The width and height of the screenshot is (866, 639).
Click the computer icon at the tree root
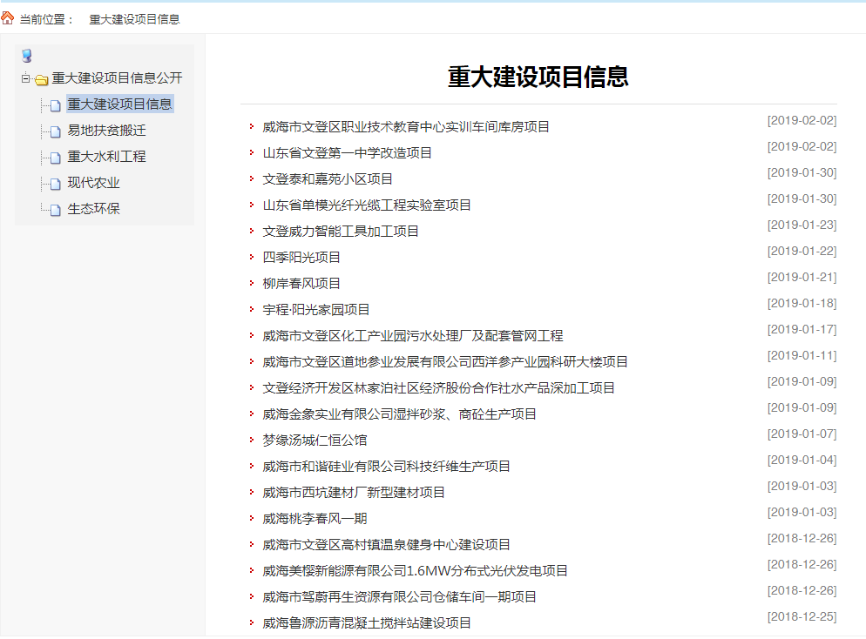(27, 57)
